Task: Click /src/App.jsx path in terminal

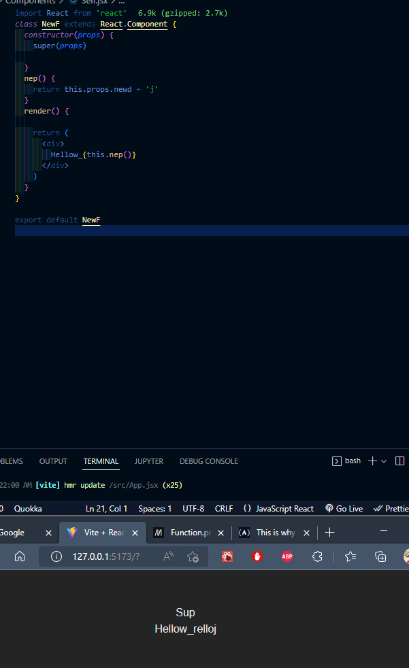Action: coord(134,485)
